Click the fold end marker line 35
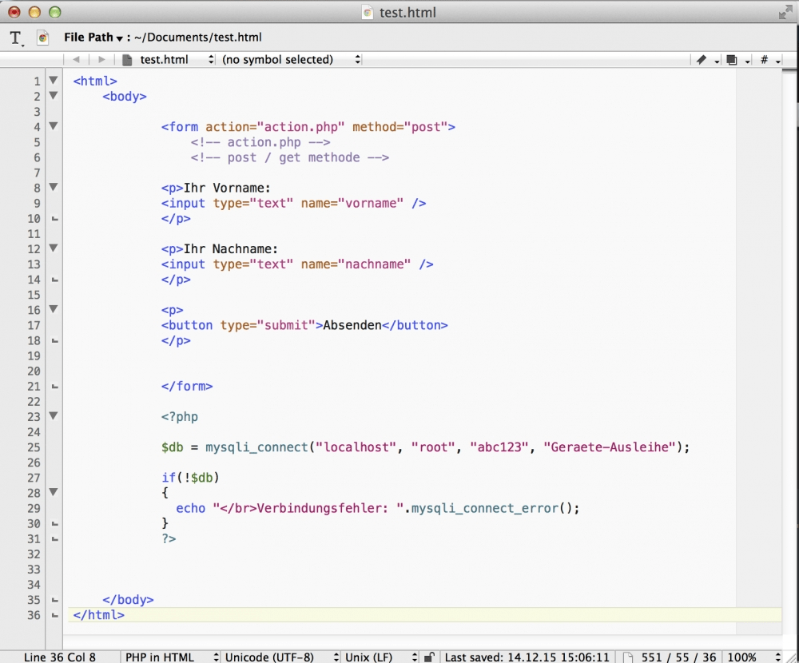Viewport: 799px width, 663px height. click(55, 601)
